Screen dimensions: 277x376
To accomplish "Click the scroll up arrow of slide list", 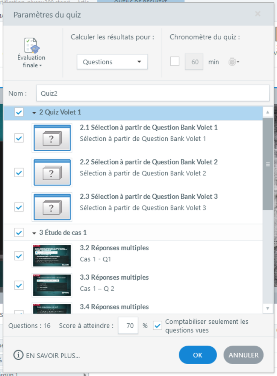I will (268, 112).
